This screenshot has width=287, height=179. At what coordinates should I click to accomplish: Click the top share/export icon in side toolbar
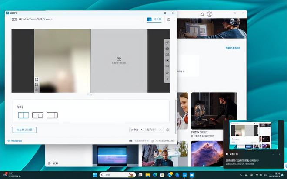click(167, 43)
